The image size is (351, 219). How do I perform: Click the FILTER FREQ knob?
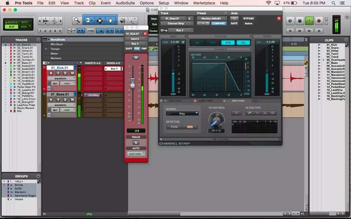(216, 120)
